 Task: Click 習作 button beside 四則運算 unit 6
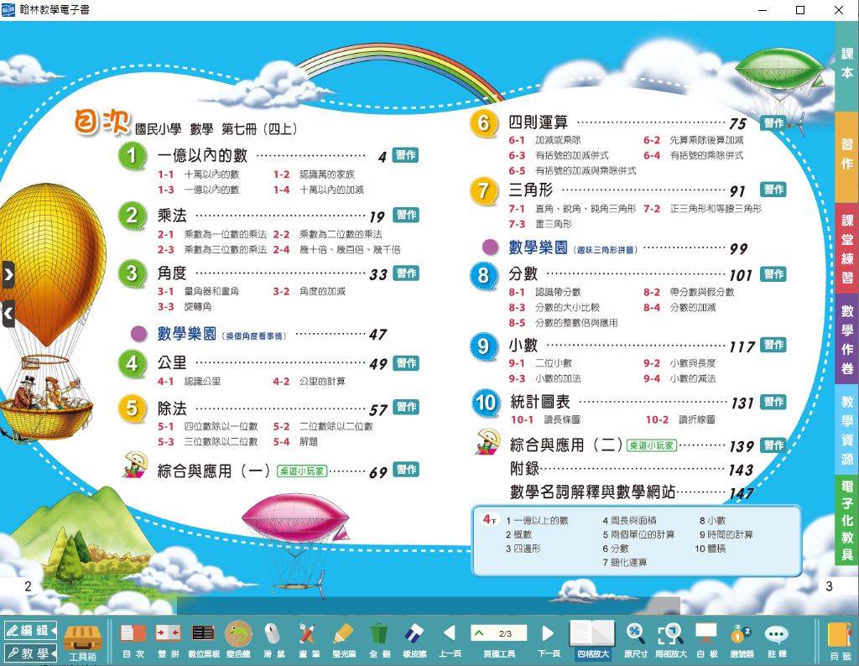tap(773, 122)
